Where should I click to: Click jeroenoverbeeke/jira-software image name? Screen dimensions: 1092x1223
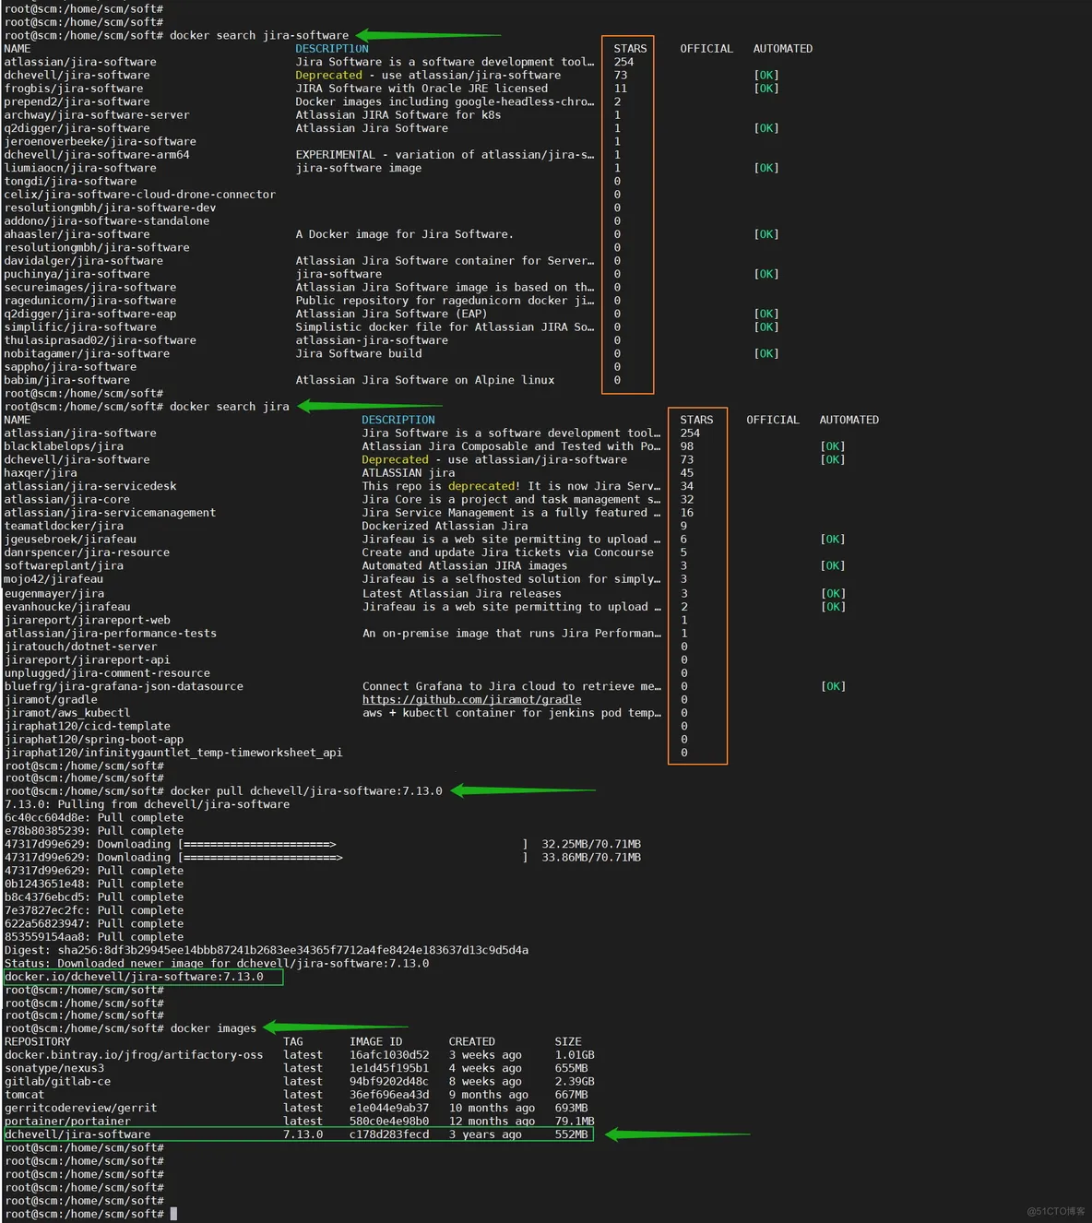point(100,142)
